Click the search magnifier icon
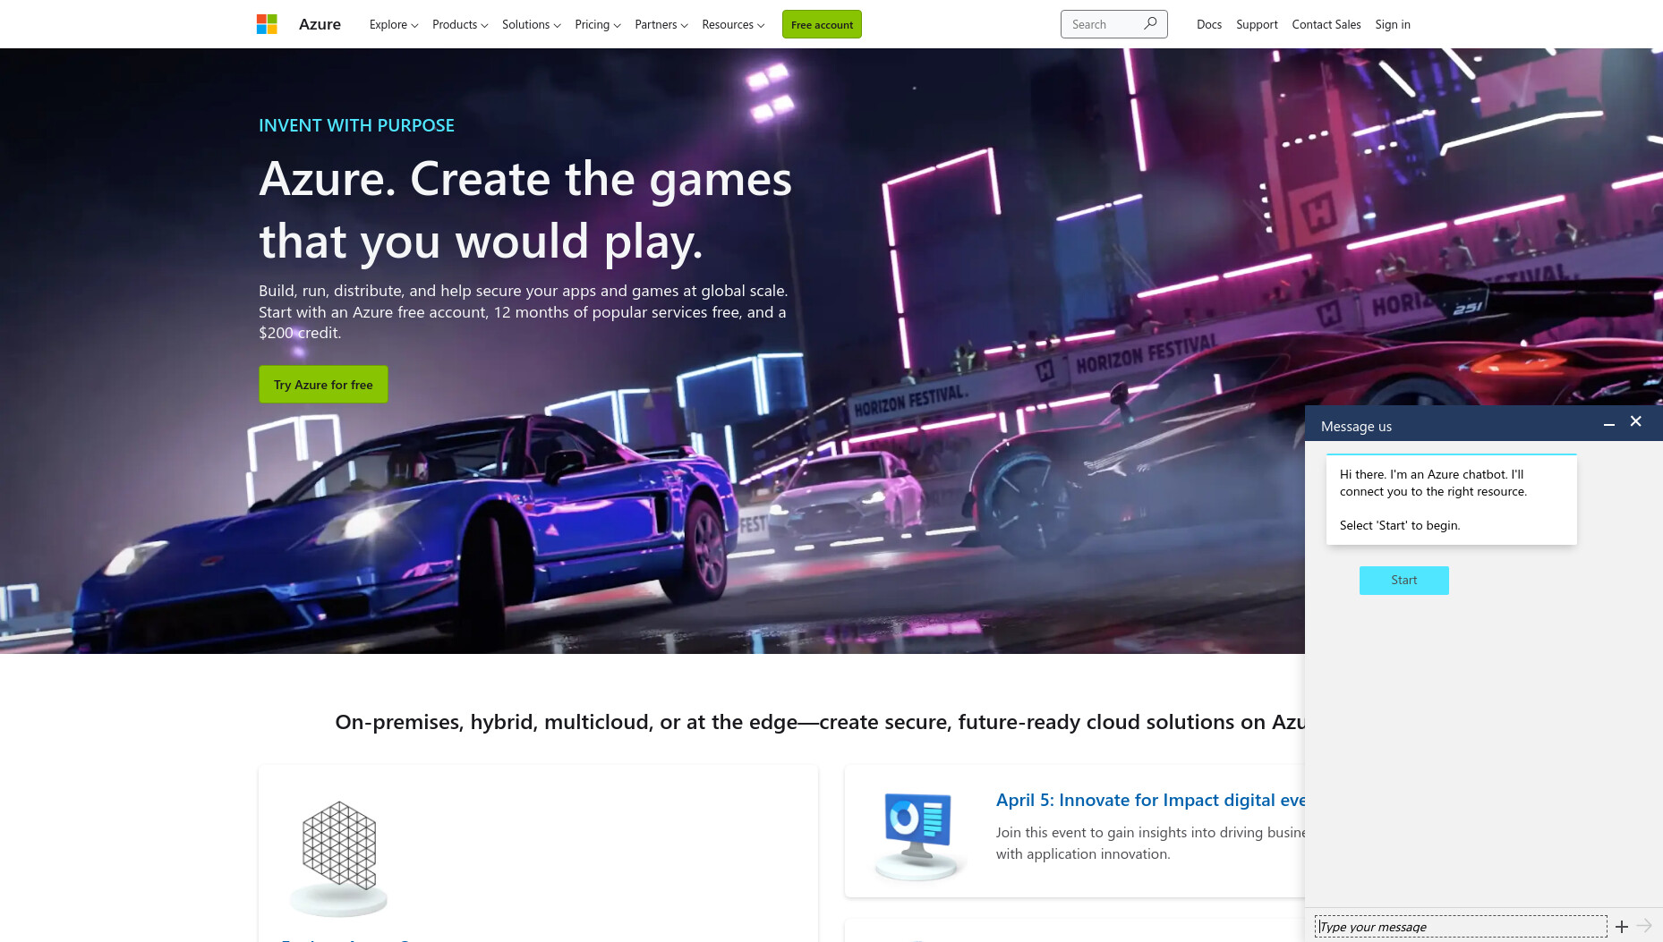1663x942 pixels. tap(1150, 24)
